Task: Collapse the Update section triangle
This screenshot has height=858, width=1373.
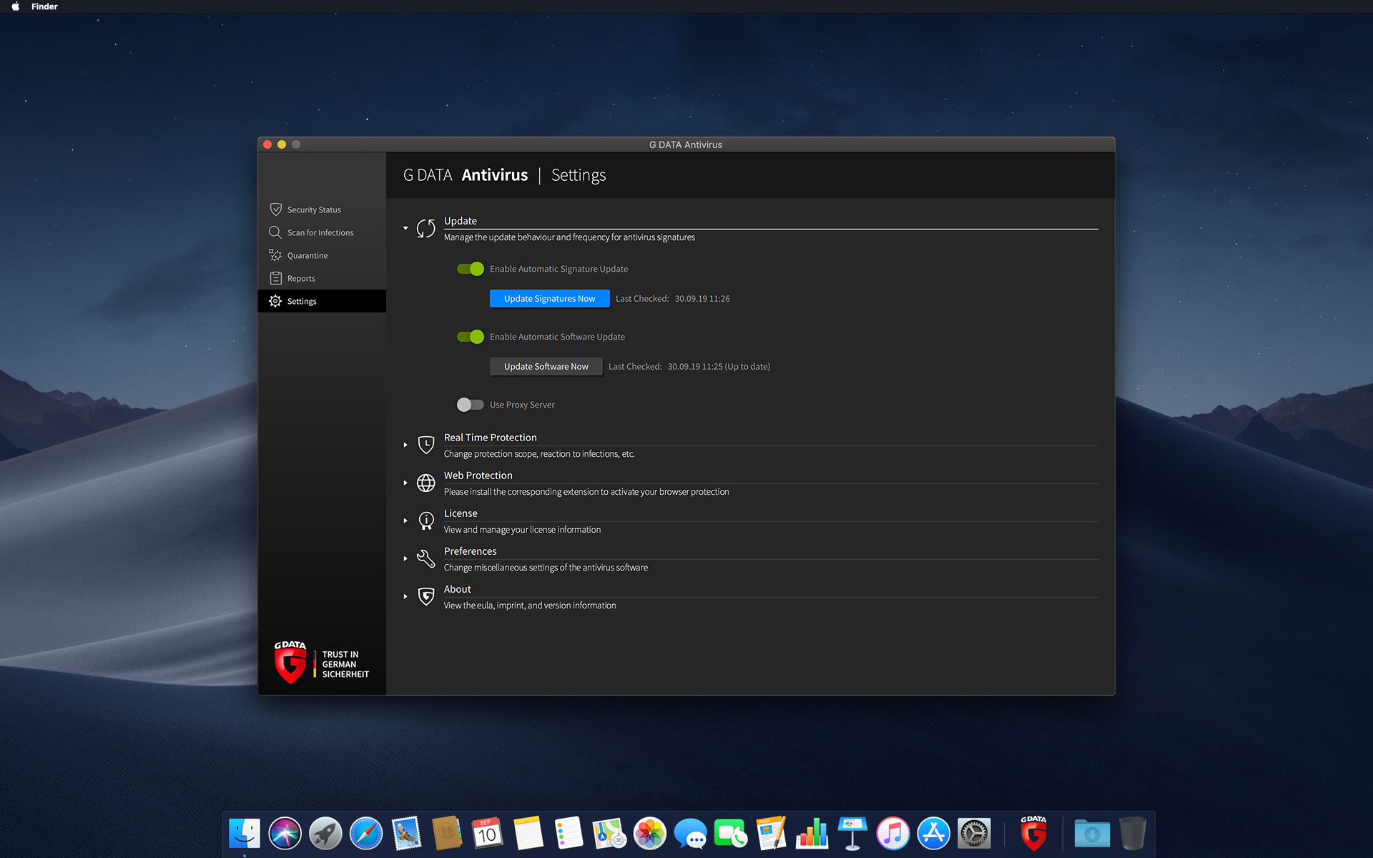Action: (x=405, y=228)
